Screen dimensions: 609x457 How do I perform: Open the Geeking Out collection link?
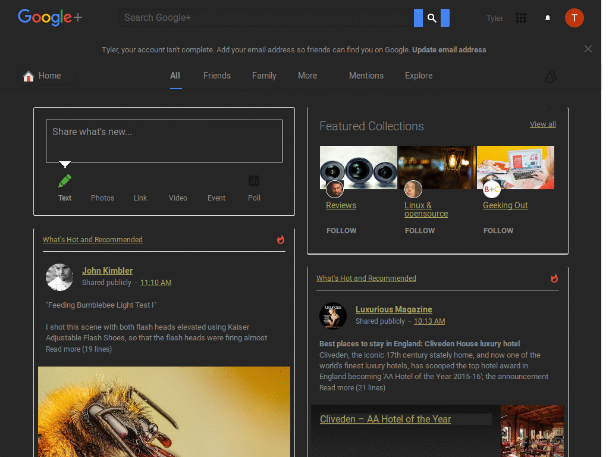[x=506, y=205]
